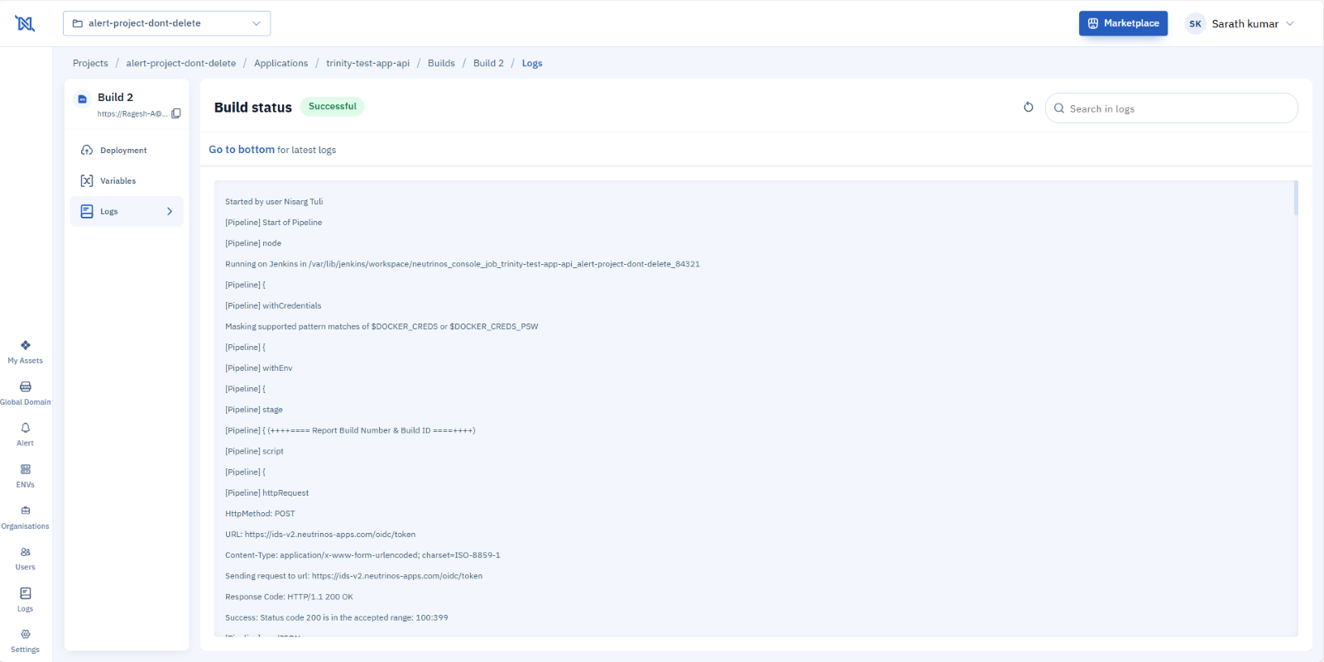Copy the Build 2 URL
Screen dimensions: 1324x662
click(176, 113)
